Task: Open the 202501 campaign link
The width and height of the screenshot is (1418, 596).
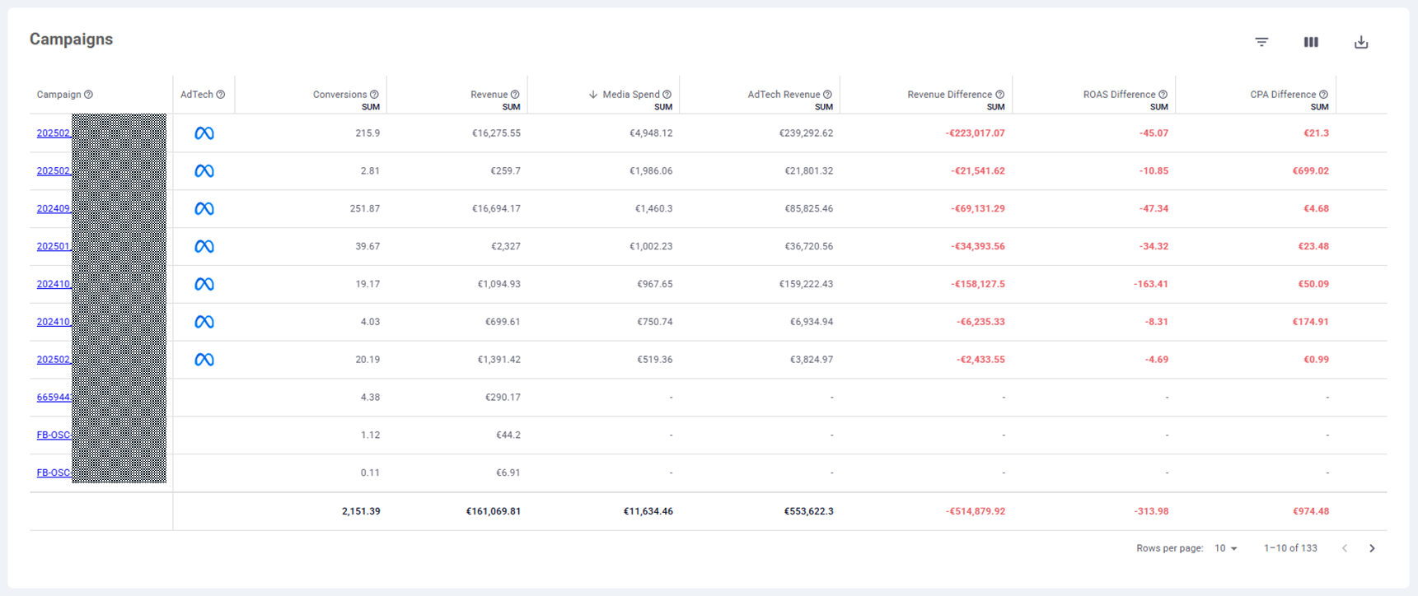Action: point(54,246)
